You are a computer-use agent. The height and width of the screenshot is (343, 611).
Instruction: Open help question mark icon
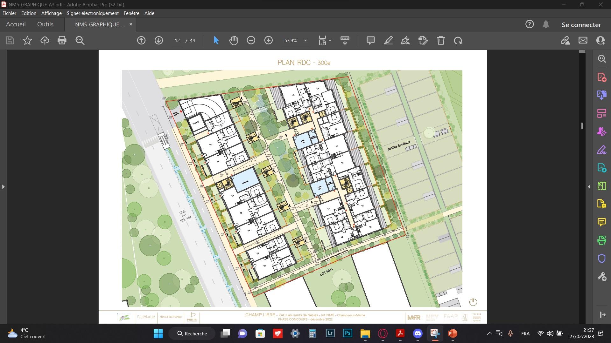pos(530,24)
